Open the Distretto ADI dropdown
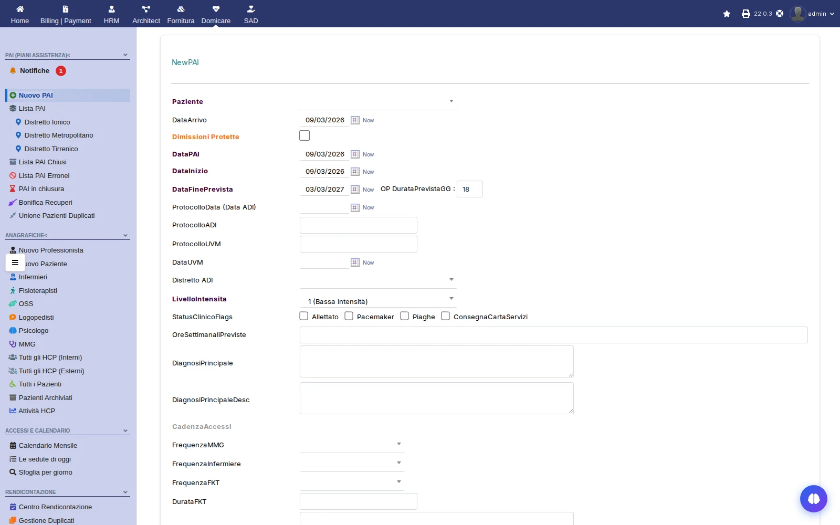 tap(378, 280)
